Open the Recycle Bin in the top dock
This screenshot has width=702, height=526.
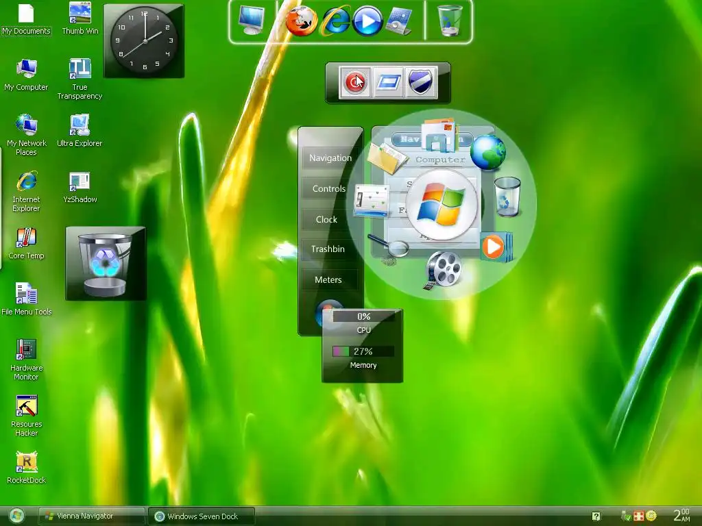(x=449, y=21)
